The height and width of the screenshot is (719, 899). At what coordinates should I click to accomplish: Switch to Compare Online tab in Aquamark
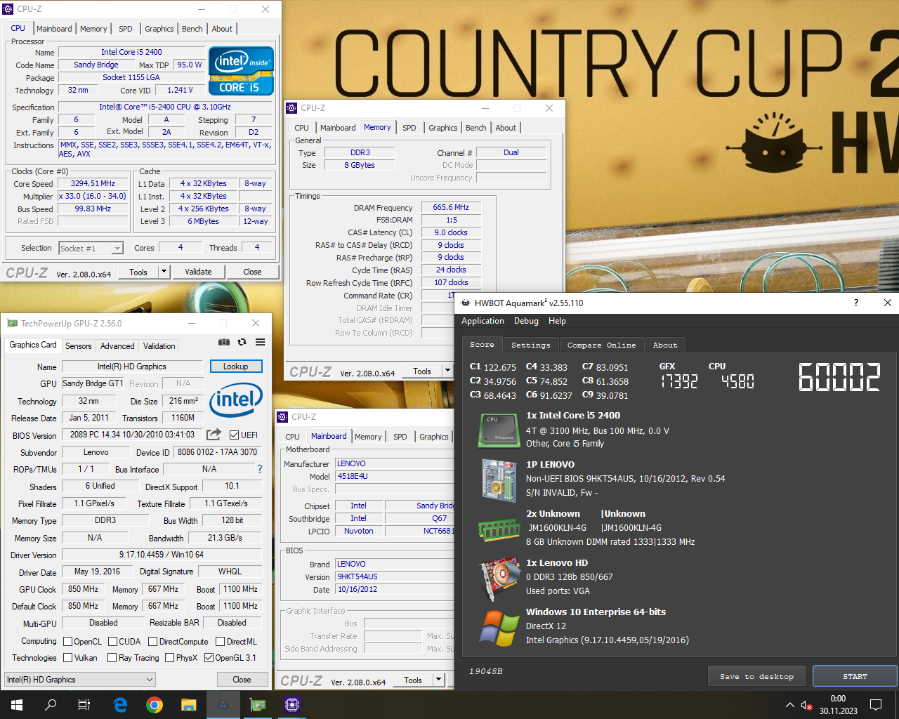point(601,345)
